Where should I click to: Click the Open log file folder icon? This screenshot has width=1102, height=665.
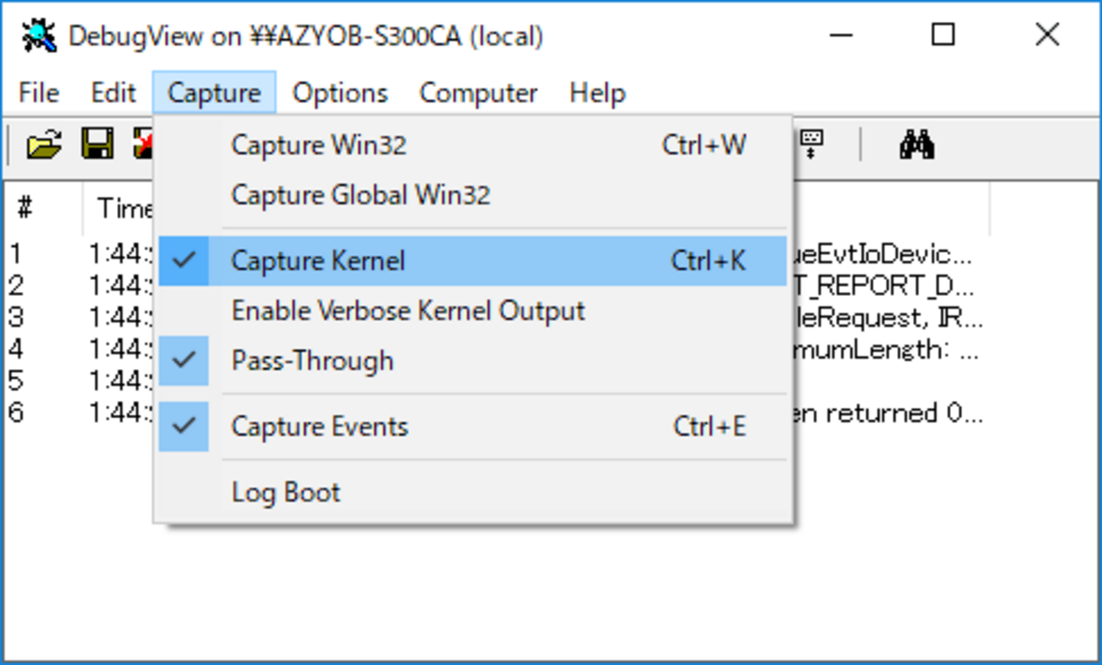(44, 146)
